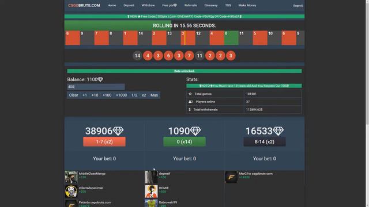Add +1 to the bet

[x=85, y=95]
